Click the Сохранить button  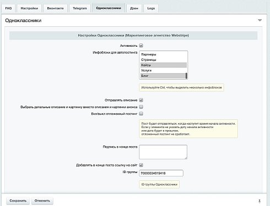[x=18, y=201]
